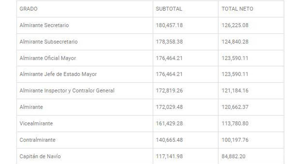Click the Vicealmirante grade cell
291x164 pixels.
(36, 124)
